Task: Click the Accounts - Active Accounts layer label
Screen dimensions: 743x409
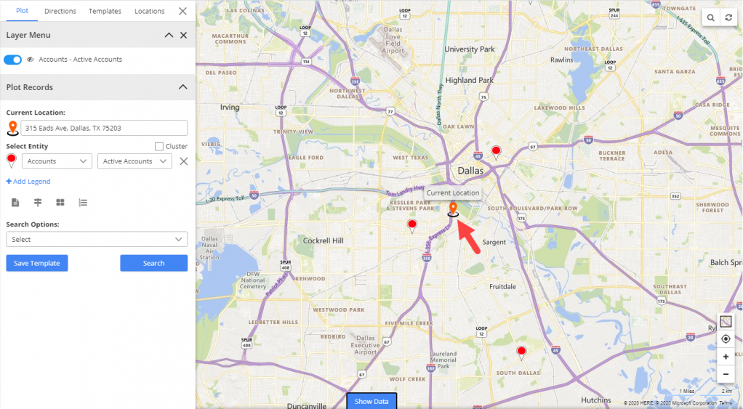Action: 81,59
